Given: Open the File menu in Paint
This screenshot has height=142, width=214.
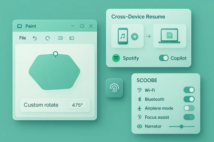Looking at the screenshot, I should (x=23, y=38).
